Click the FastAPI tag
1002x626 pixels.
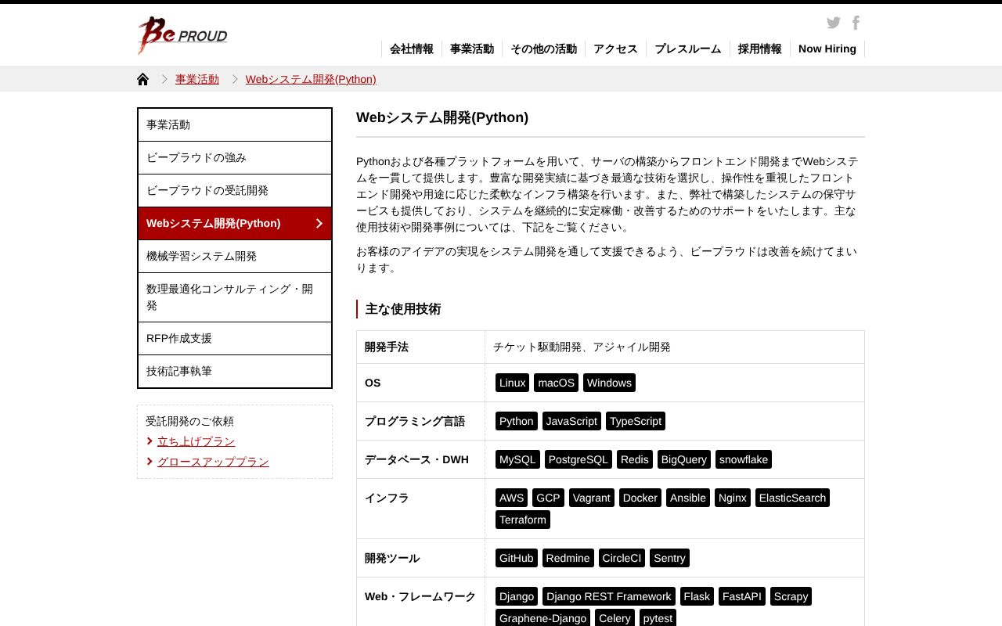tap(742, 596)
